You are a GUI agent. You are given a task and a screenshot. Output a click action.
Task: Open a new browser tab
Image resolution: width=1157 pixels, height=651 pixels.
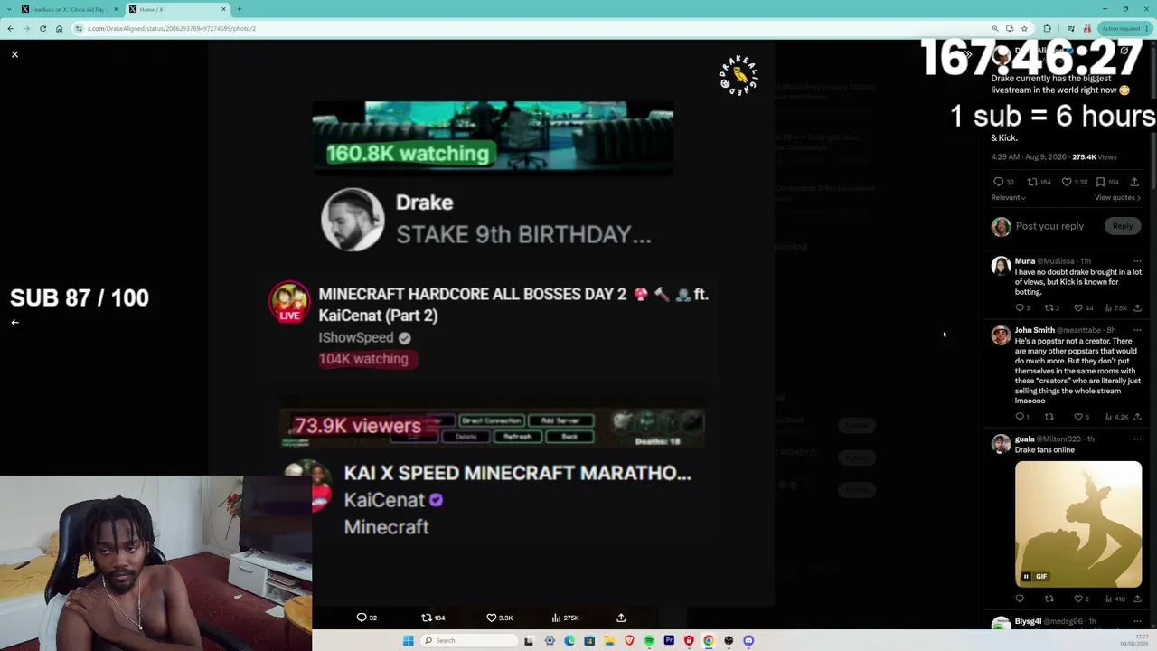tap(240, 9)
